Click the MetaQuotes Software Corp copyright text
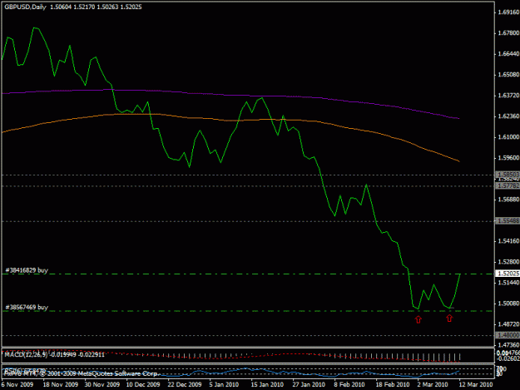The image size is (520, 390). tap(82, 373)
